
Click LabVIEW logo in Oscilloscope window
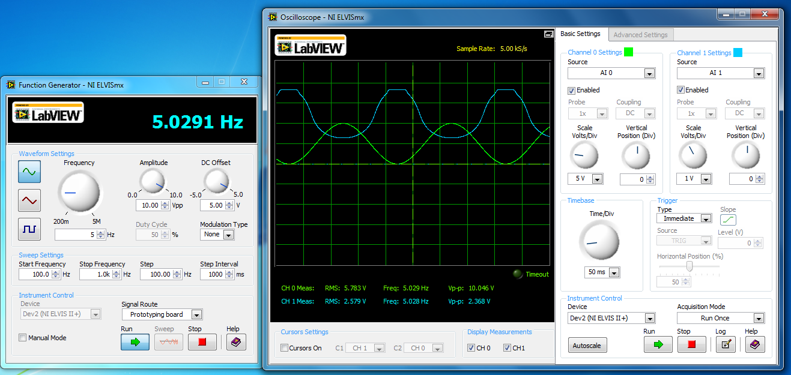click(x=311, y=46)
